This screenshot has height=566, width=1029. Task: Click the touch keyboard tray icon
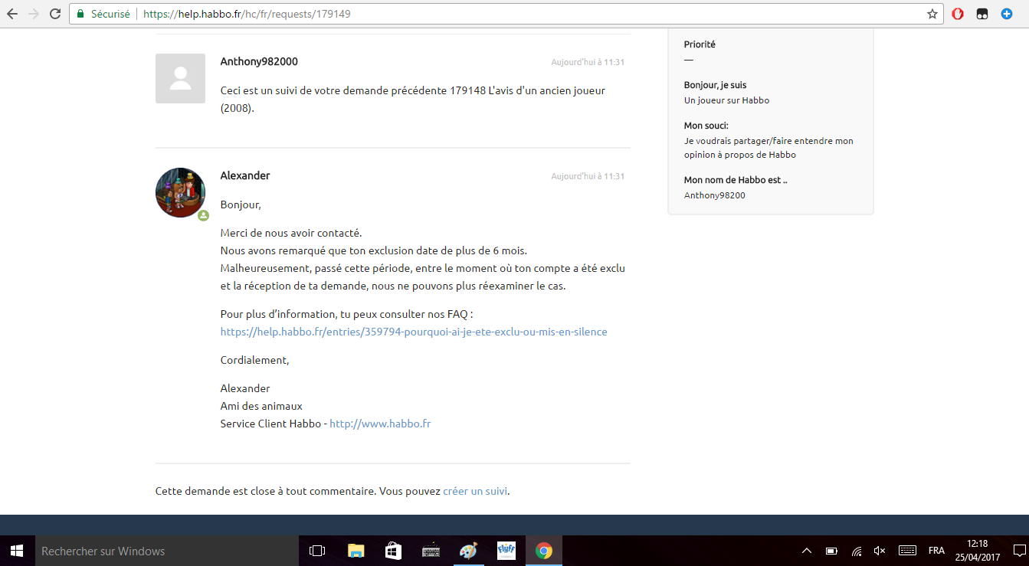[x=907, y=551]
